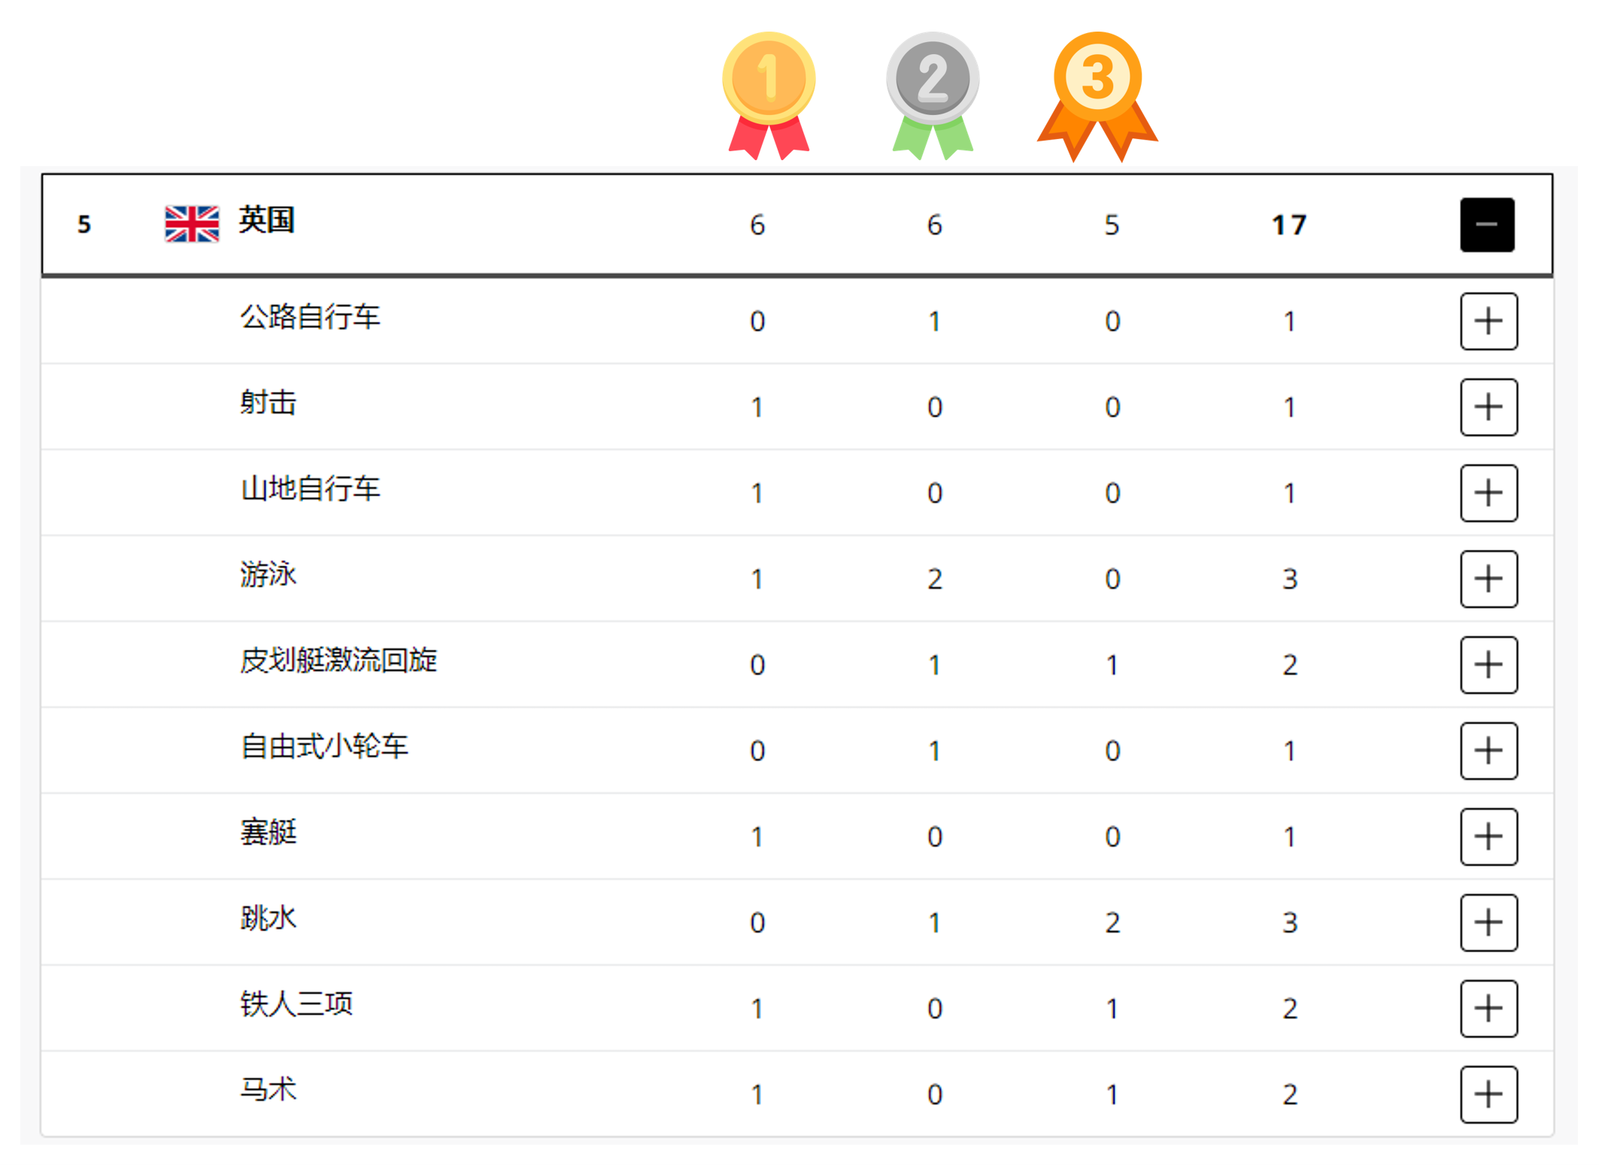Expand the 自由式小轮车 row
1599x1165 pixels.
(1488, 751)
